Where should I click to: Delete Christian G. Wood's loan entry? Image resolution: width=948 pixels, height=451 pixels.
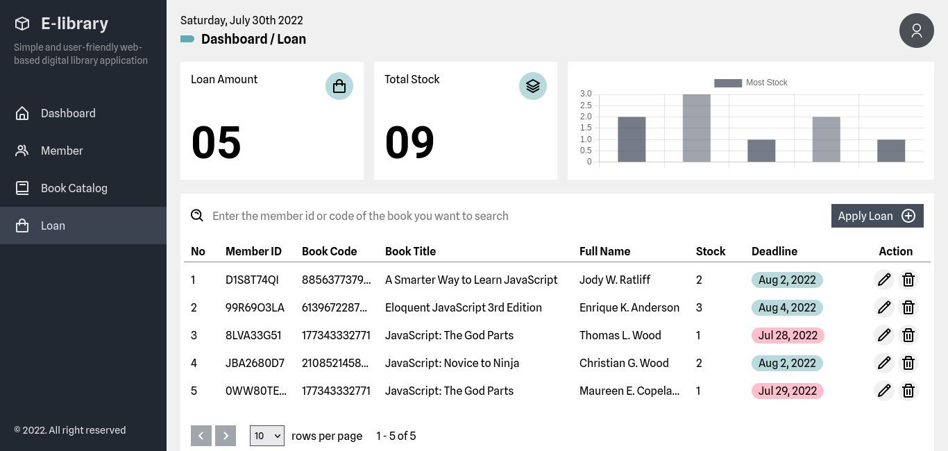908,363
